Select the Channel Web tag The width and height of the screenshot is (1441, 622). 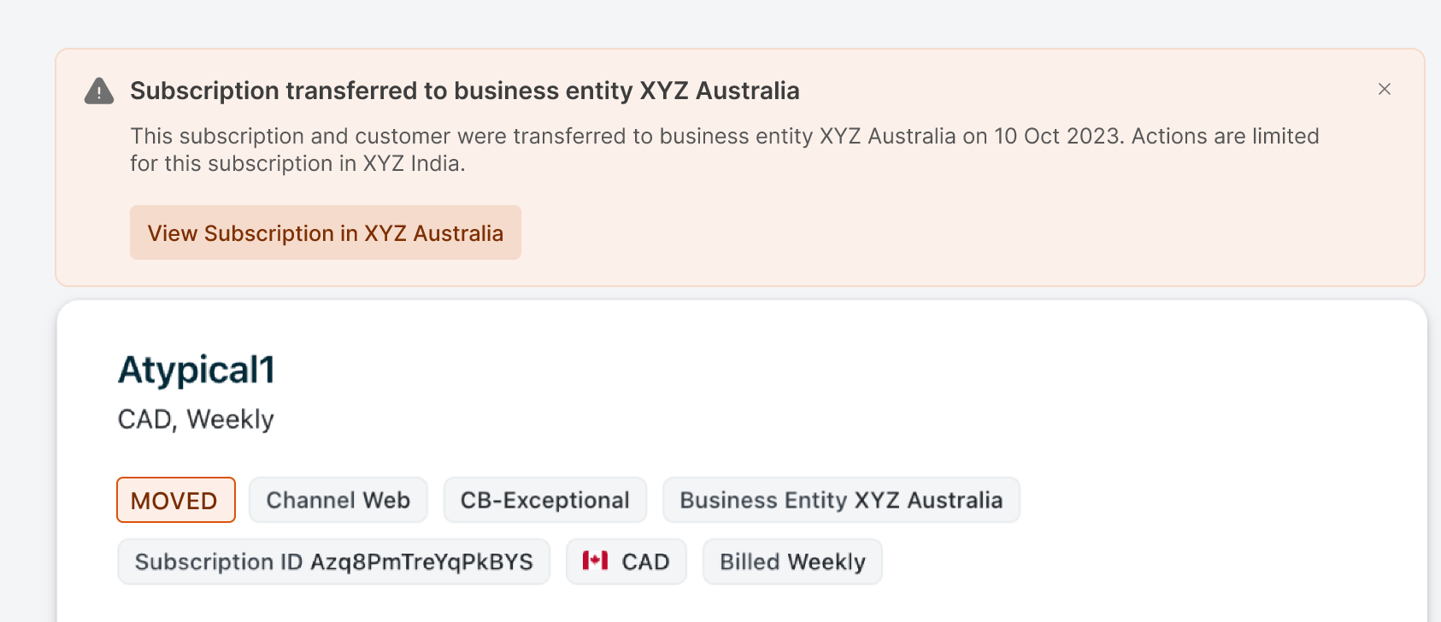coord(338,501)
